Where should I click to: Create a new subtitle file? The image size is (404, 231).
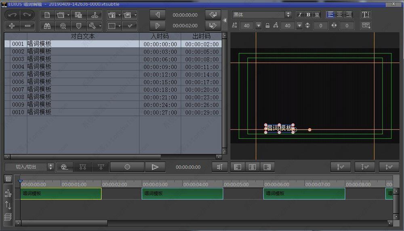pyautogui.click(x=47, y=15)
